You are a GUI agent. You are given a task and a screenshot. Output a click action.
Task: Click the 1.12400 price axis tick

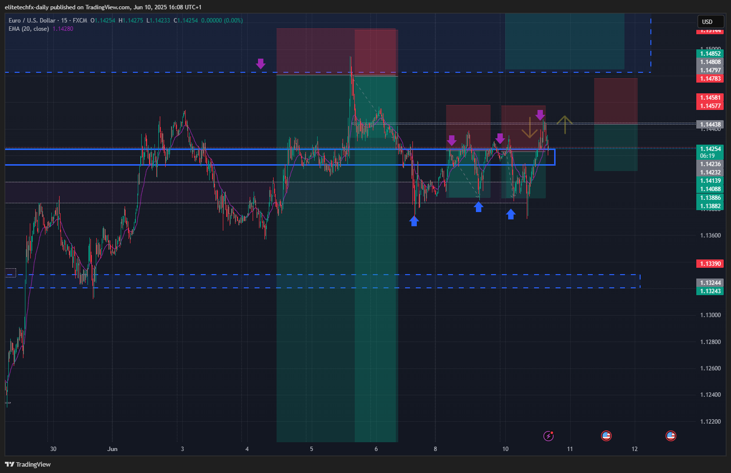710,395
